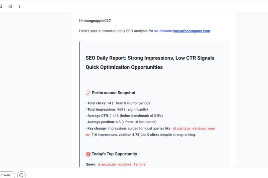Click the Total impressions metric line
Screen dimensions: 268x178
click(x=117, y=109)
